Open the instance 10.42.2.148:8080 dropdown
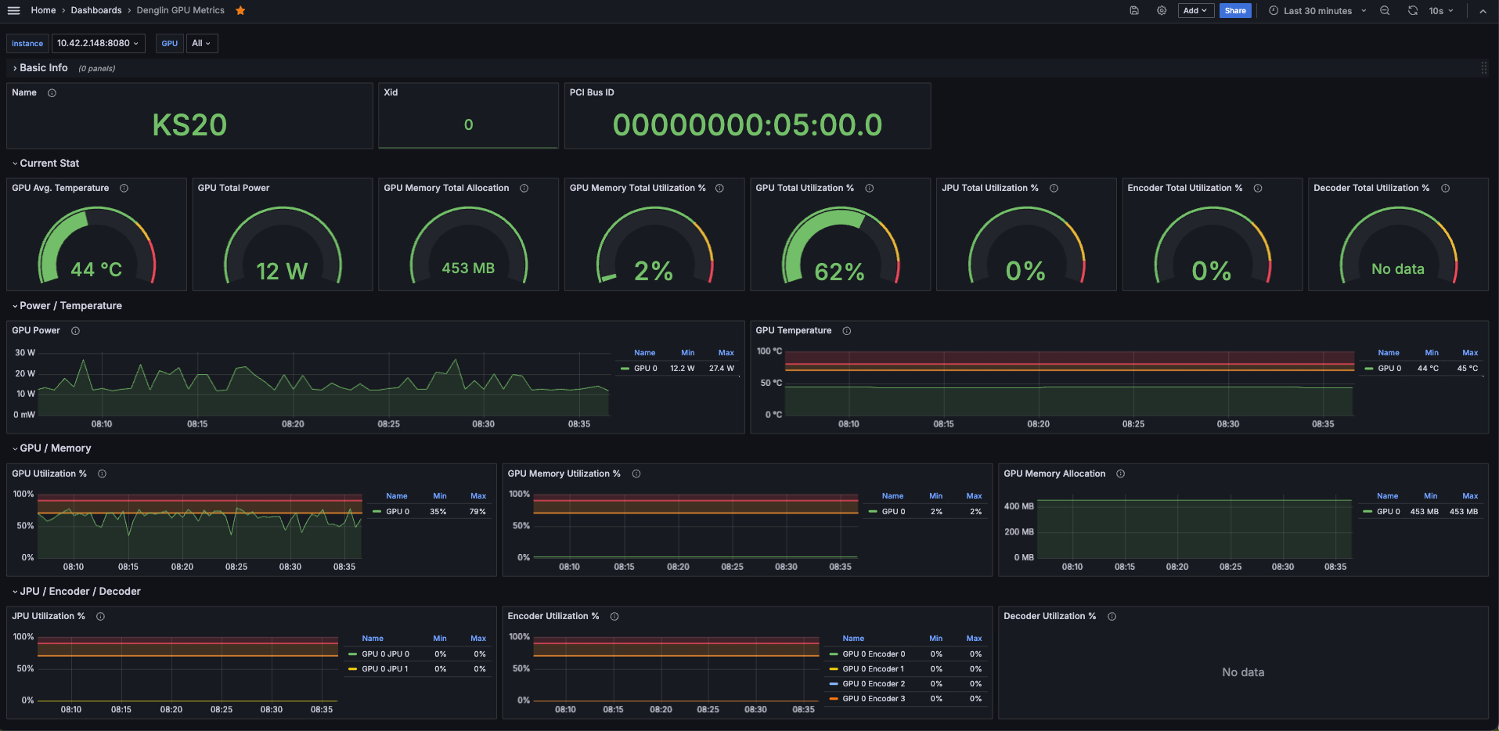Viewport: 1499px width, 731px height. point(98,43)
